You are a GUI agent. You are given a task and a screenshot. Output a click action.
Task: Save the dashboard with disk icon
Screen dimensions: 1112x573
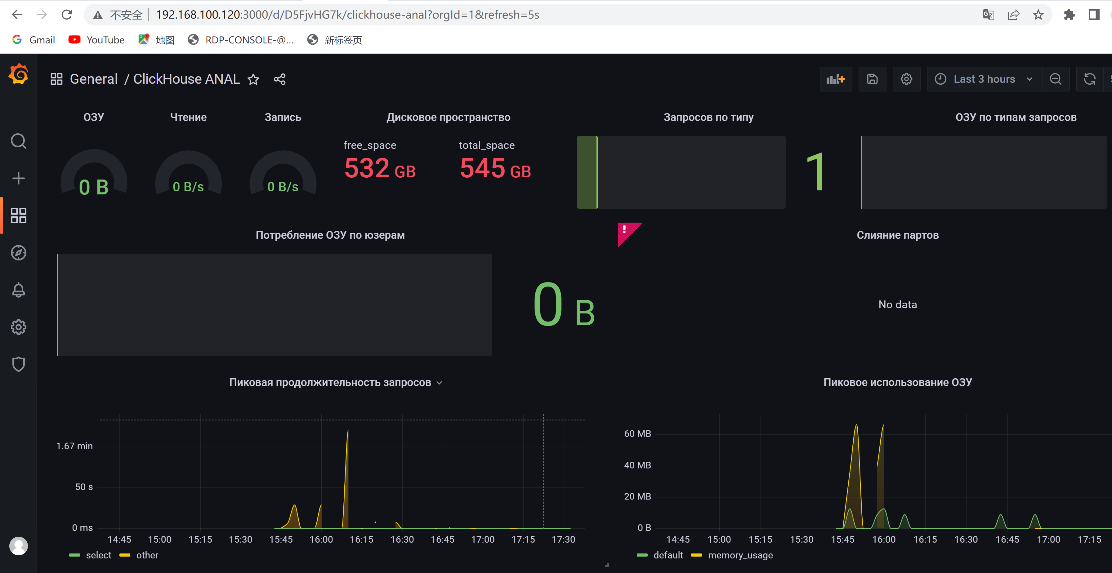point(873,79)
